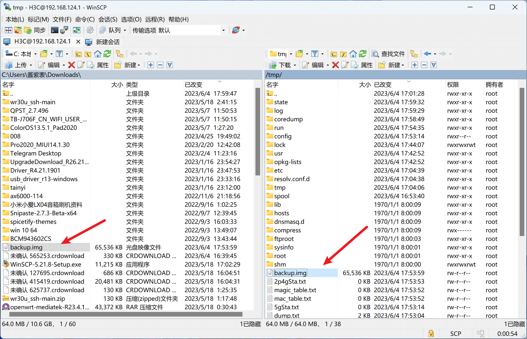Viewport: 527px width, 339px height.
Task: Open WinSCP preferences via the gear icon
Action: 90,30
